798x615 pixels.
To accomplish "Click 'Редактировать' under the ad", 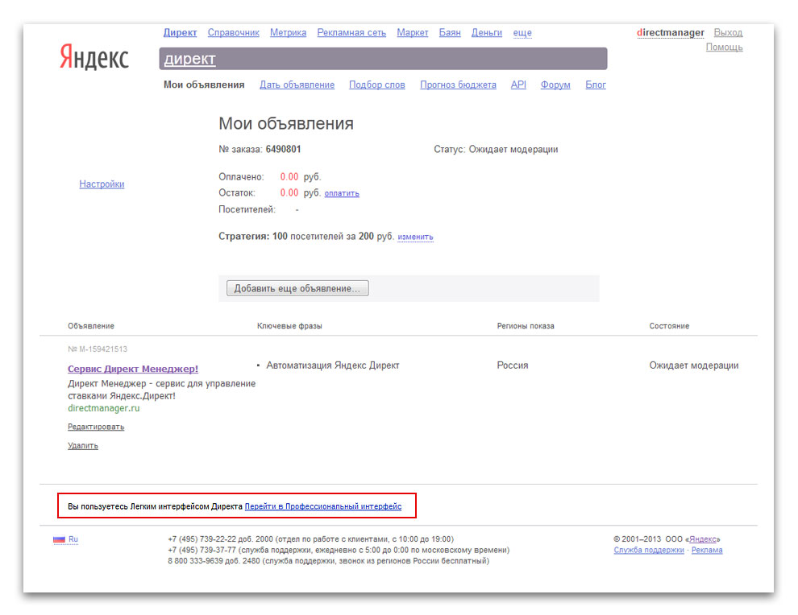I will pos(96,427).
